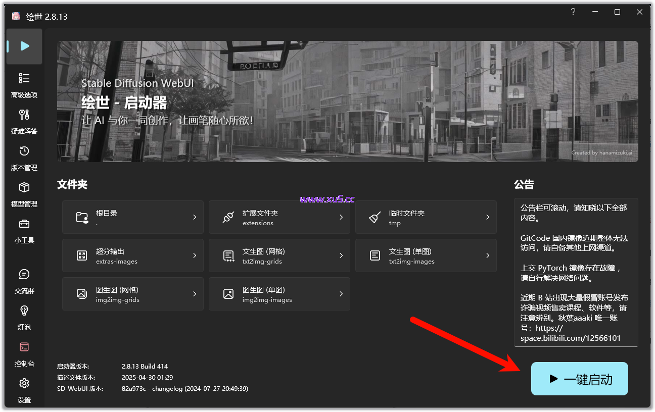Open the 文生图 (网格) folder card

[x=279, y=255]
